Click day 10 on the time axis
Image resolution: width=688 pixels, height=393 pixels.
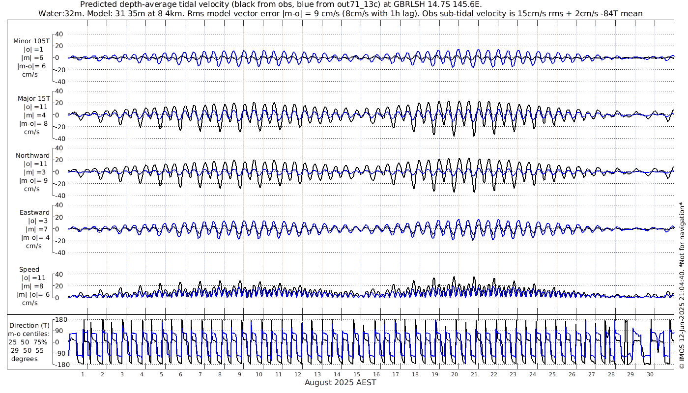[x=259, y=374]
